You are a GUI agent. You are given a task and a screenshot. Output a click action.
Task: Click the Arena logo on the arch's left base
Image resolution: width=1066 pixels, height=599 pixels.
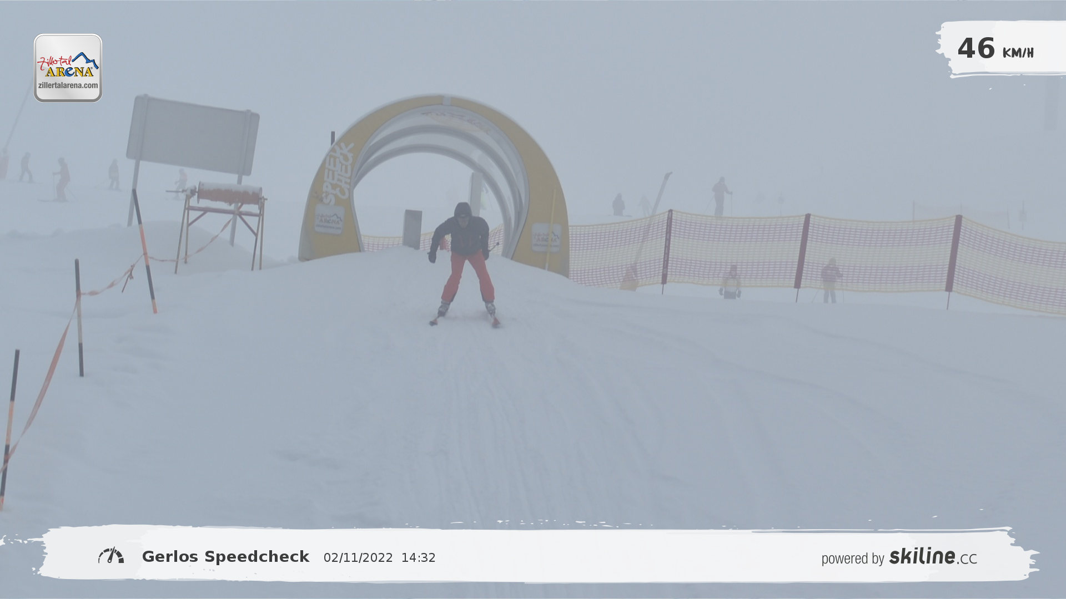(329, 219)
